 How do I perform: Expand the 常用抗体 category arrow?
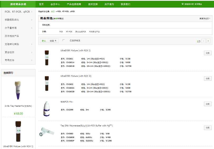tap(32, 60)
